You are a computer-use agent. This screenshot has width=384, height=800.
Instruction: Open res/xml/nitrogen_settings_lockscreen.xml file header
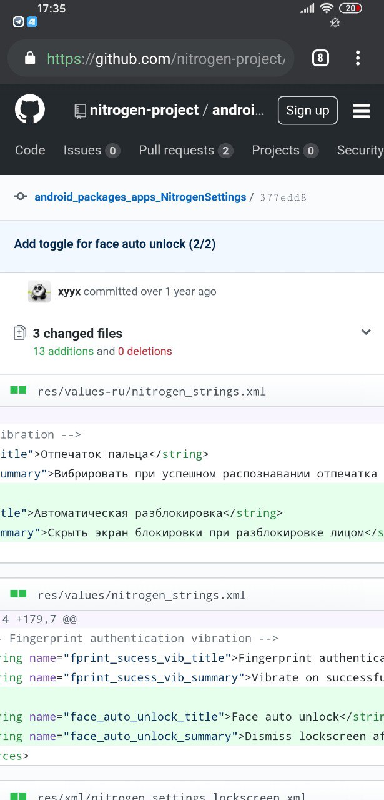click(x=172, y=796)
